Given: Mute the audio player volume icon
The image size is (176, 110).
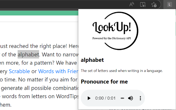Looking at the screenshot, I should pos(130,98).
